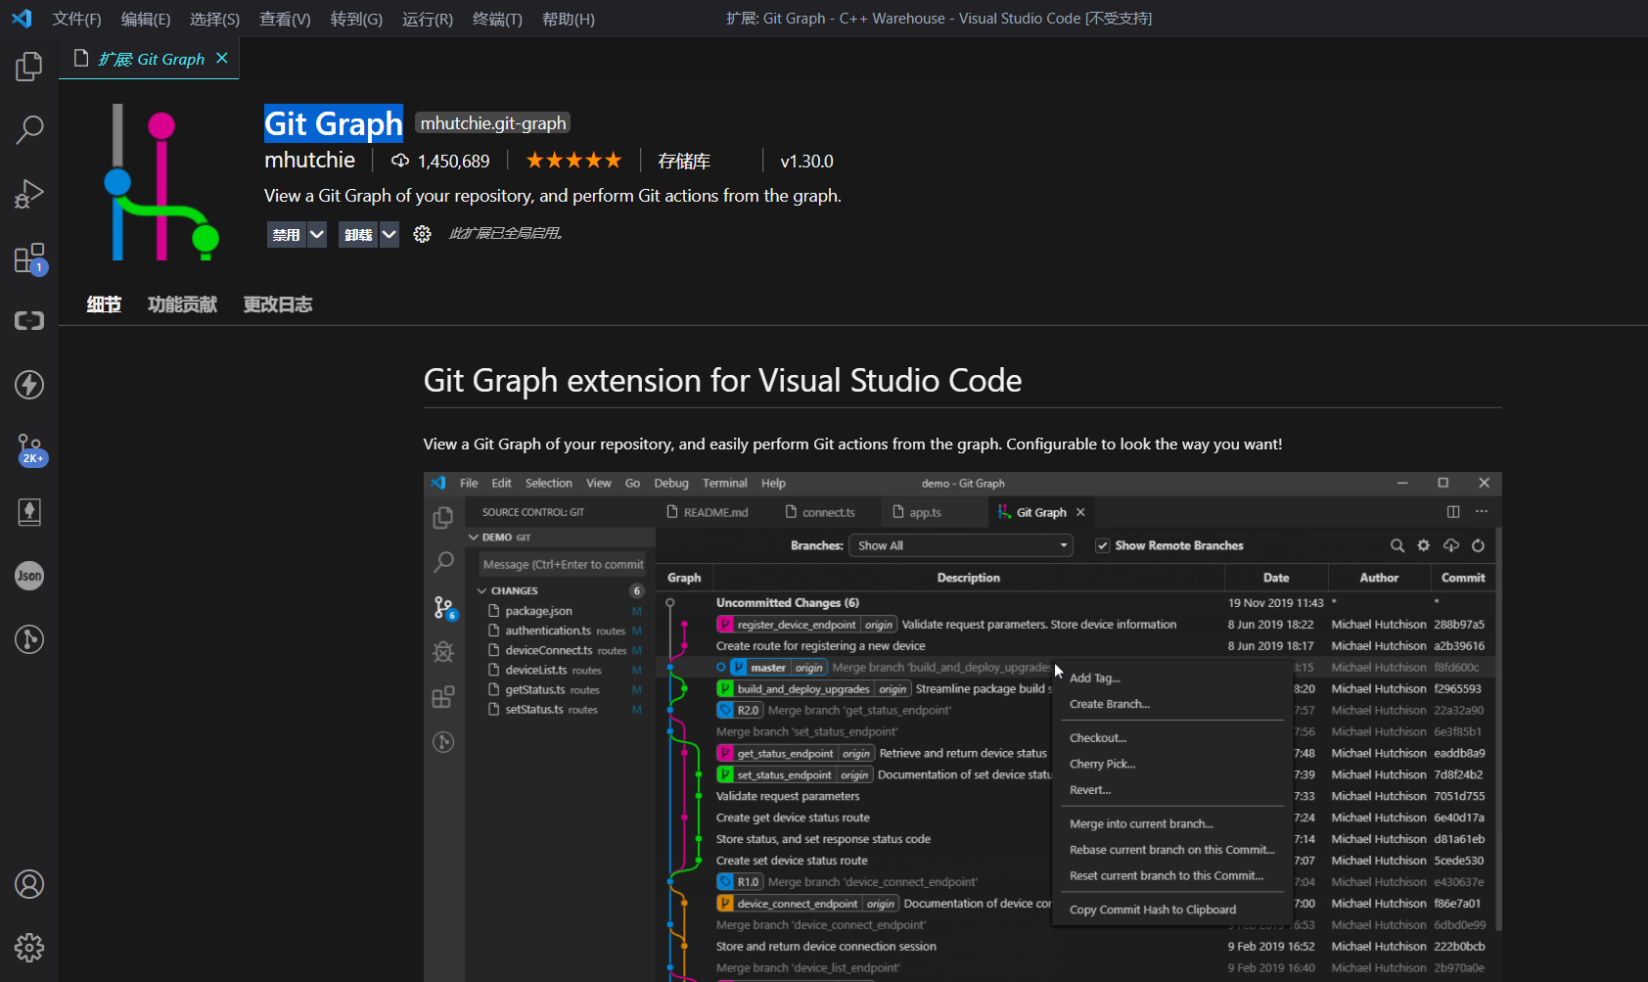Image resolution: width=1648 pixels, height=982 pixels.
Task: Select the 扩展 Git Graph editor tab
Action: (x=150, y=59)
